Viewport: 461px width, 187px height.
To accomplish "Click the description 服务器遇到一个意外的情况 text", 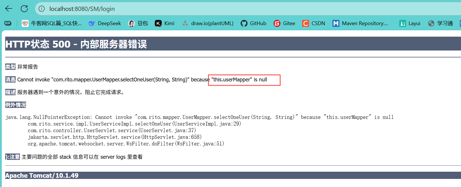I will pos(71,92).
